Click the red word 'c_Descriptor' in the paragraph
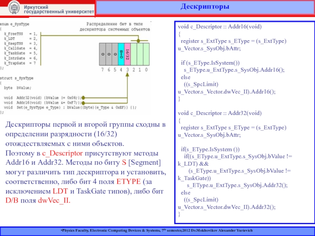 pos(62,153)
